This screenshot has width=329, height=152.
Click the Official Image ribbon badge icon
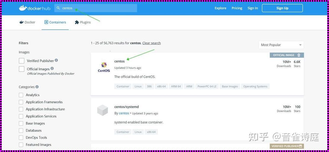pos(299,55)
